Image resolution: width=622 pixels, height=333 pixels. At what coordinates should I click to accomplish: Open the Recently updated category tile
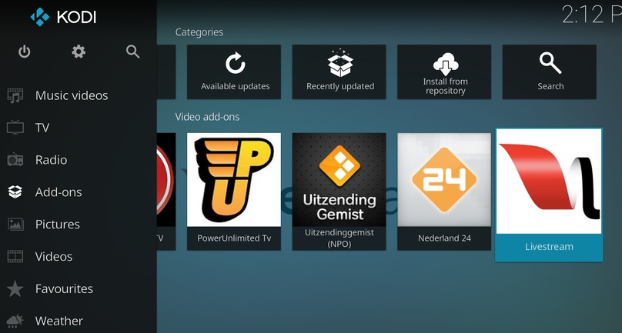pos(339,72)
